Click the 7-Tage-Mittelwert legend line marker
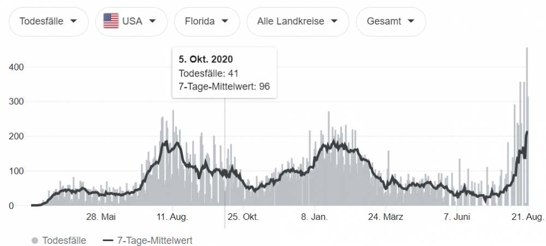This screenshot has height=246, width=546. [x=108, y=240]
